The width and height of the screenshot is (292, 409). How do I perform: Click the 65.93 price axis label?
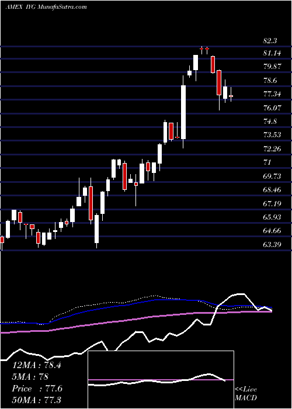click(273, 217)
